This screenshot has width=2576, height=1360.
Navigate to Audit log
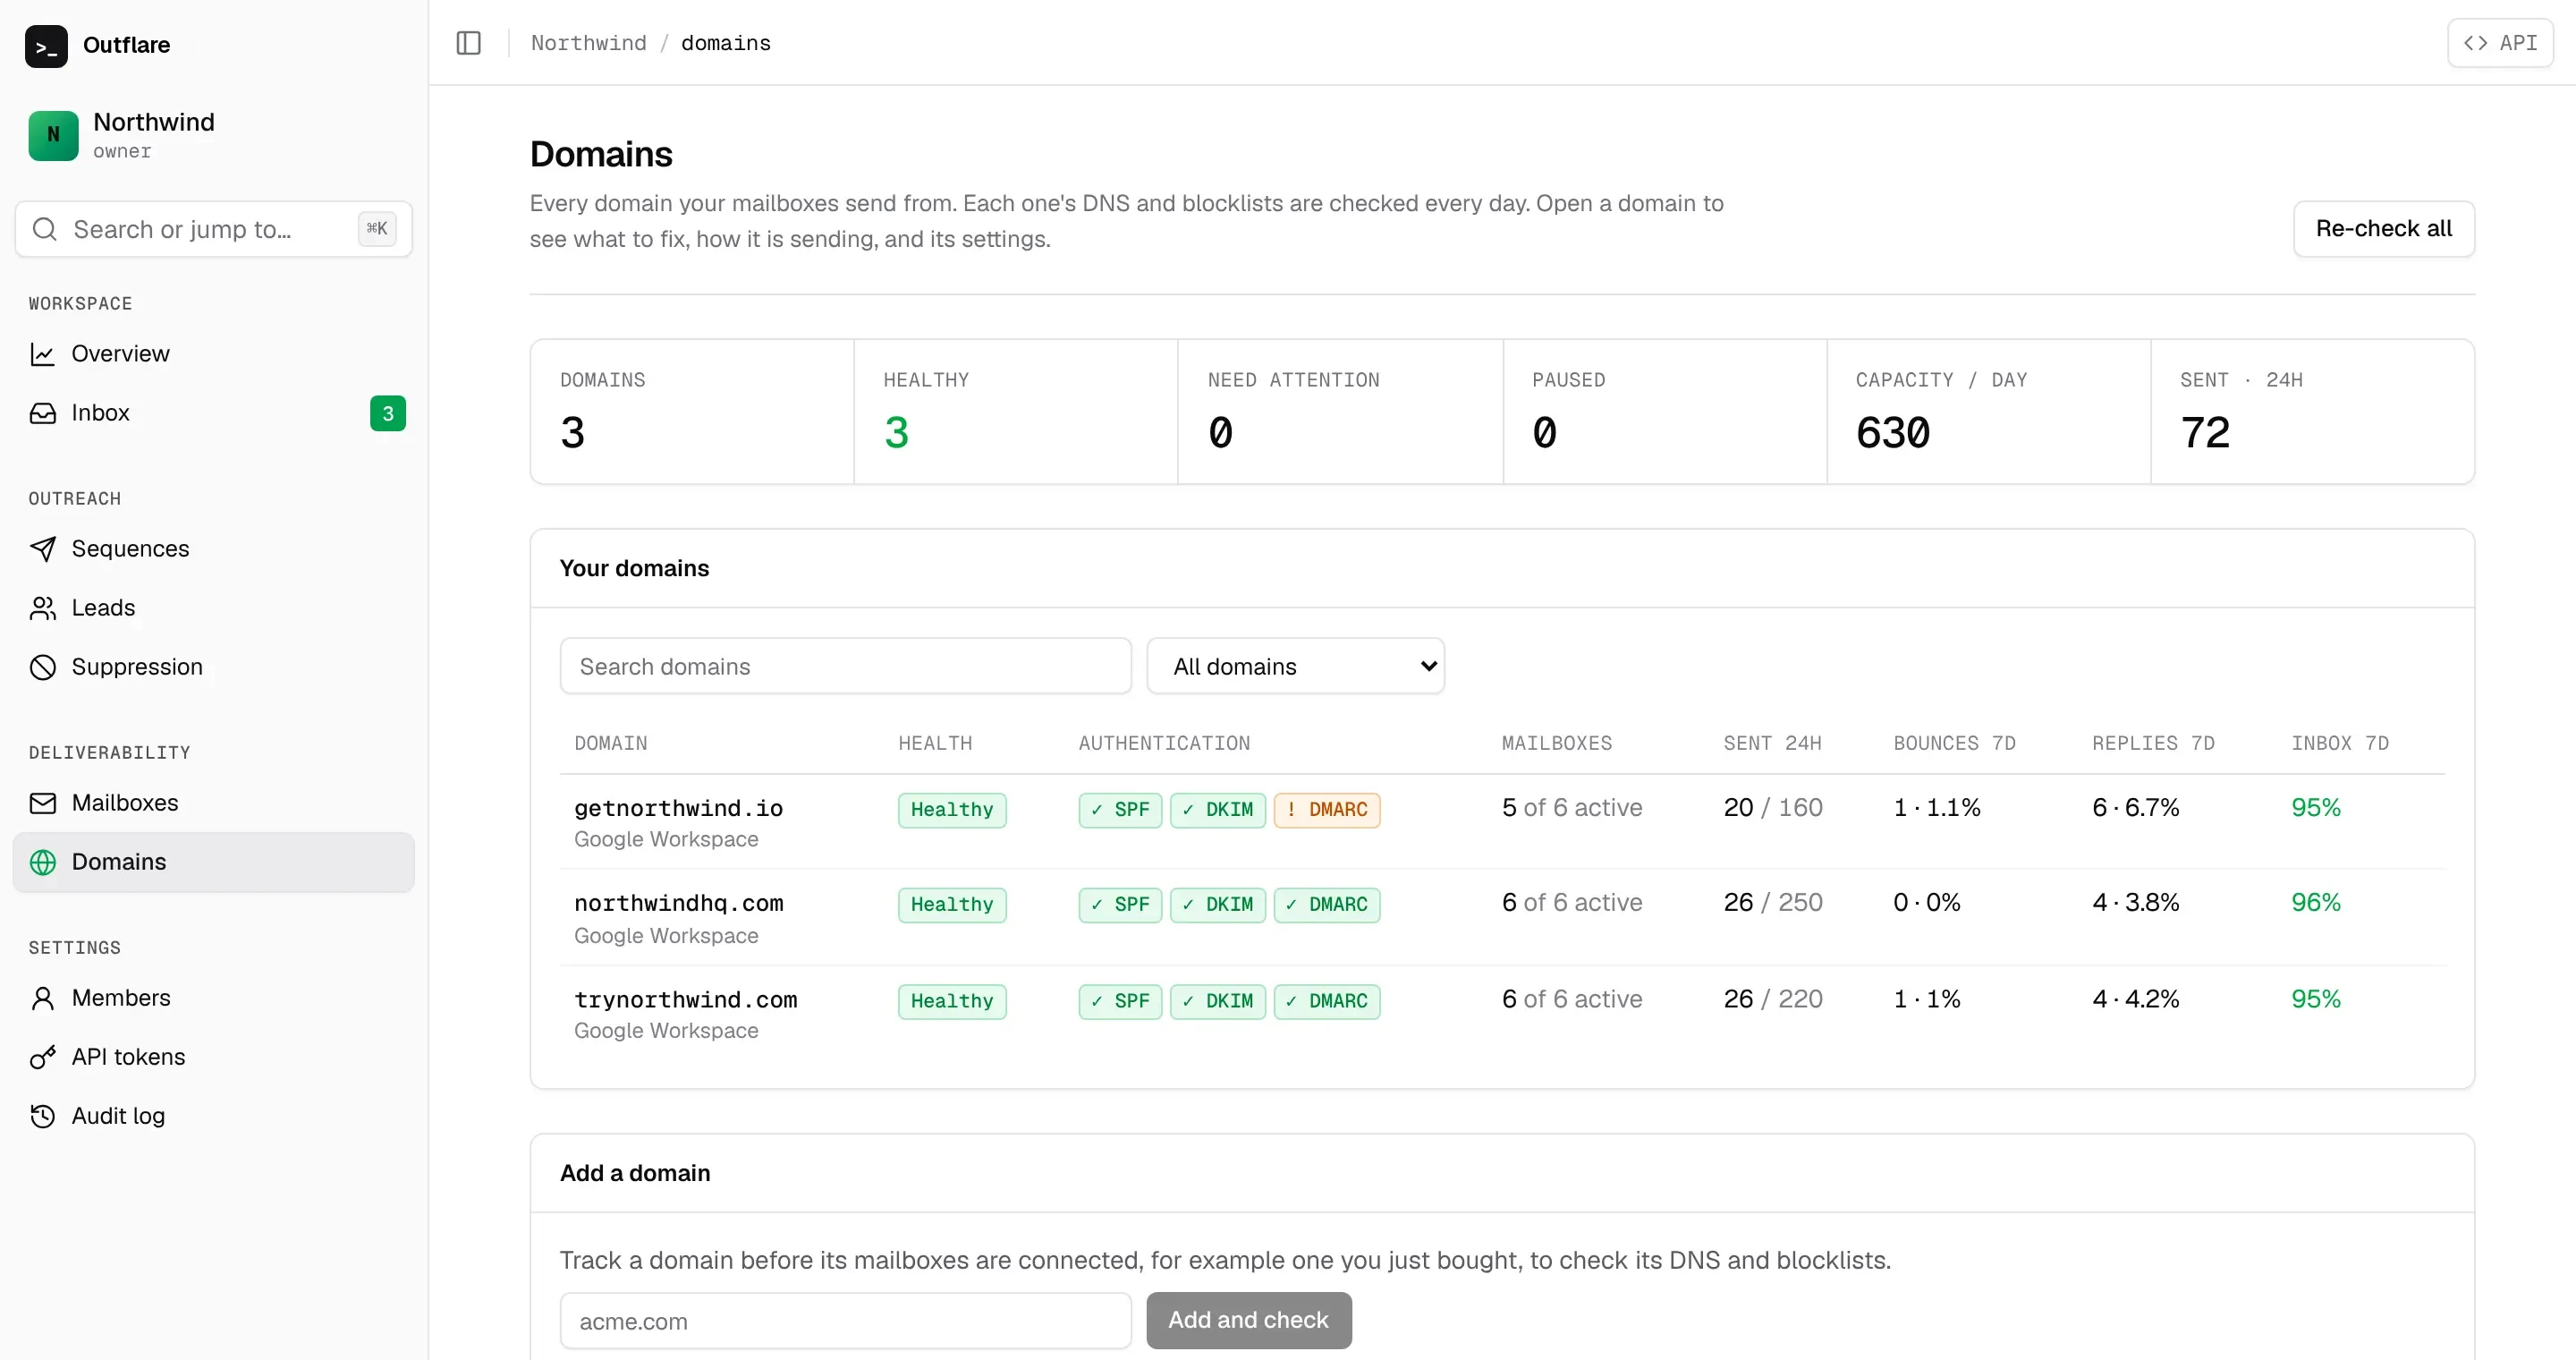point(213,1116)
